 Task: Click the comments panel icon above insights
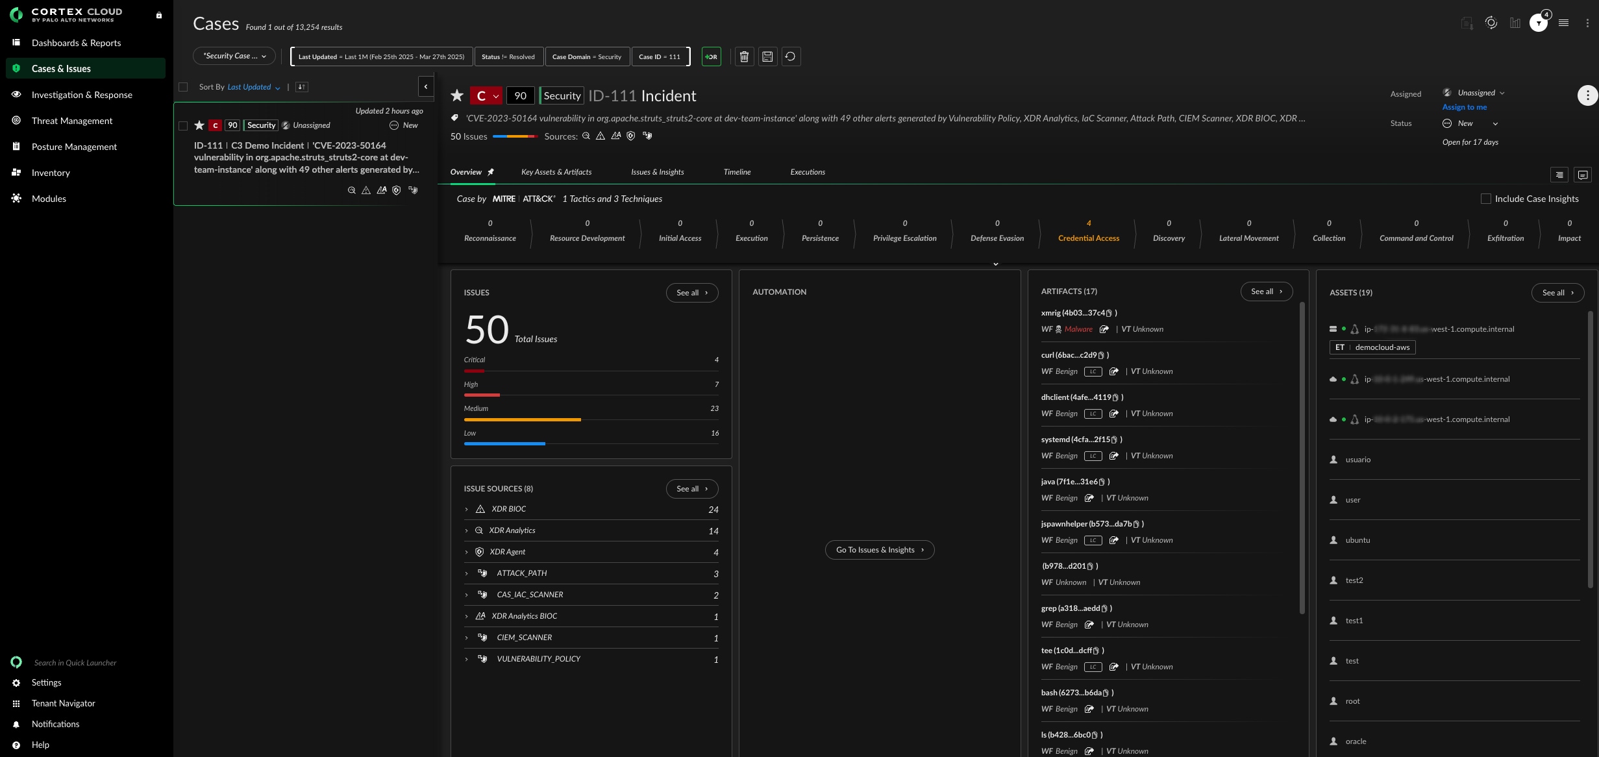coord(1583,175)
